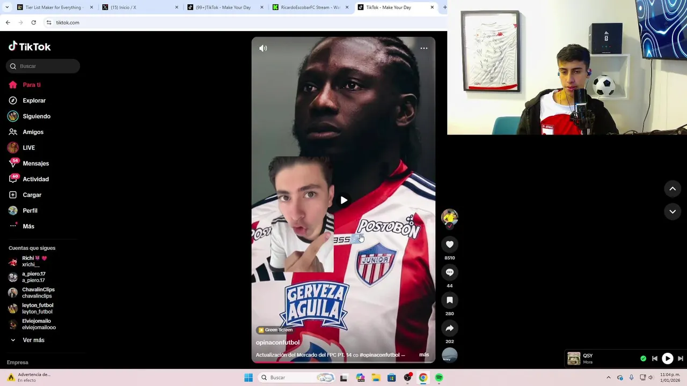This screenshot has height=386, width=687.
Task: Open a new browser tab
Action: coord(444,8)
